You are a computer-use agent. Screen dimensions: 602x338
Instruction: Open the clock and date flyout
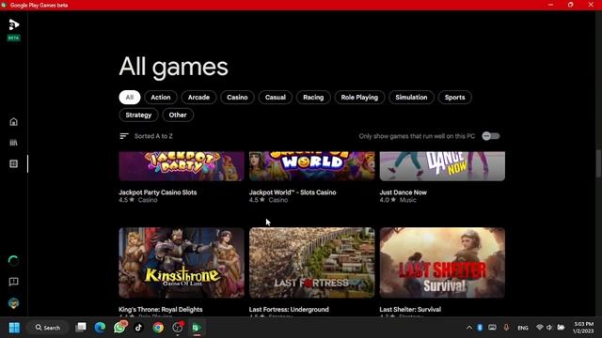point(583,328)
